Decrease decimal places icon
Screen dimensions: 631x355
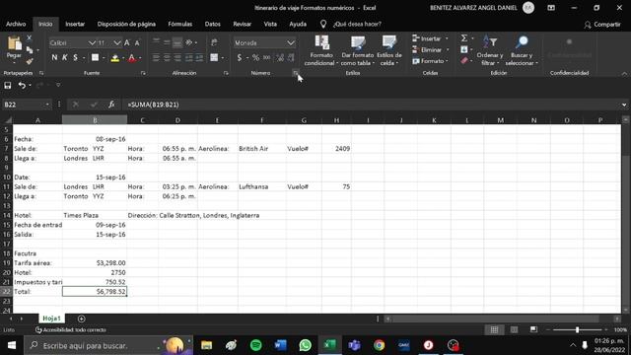pyautogui.click(x=291, y=58)
